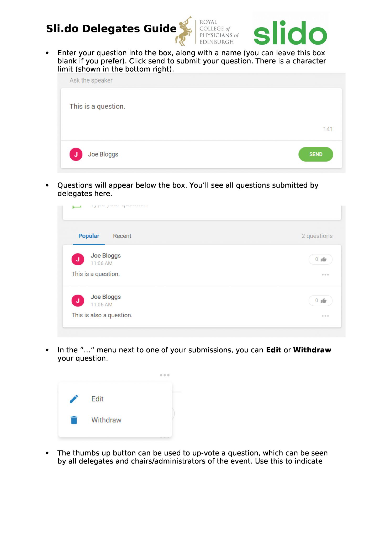Click Joe Bloggs avatar beside the SEND button
Viewport: 380px width, 537px height.
coord(76,154)
